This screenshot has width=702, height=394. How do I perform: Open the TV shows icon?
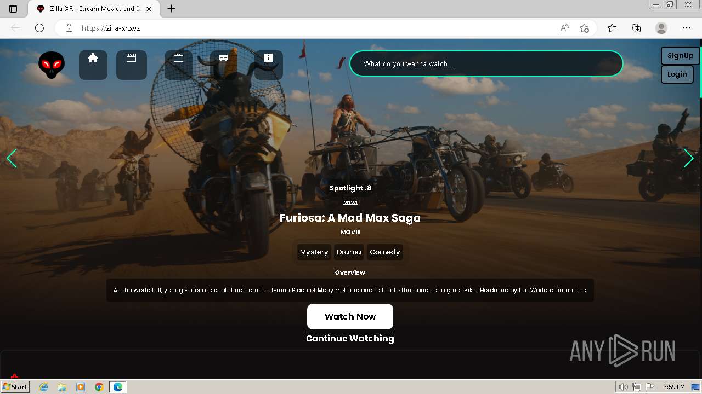178,65
